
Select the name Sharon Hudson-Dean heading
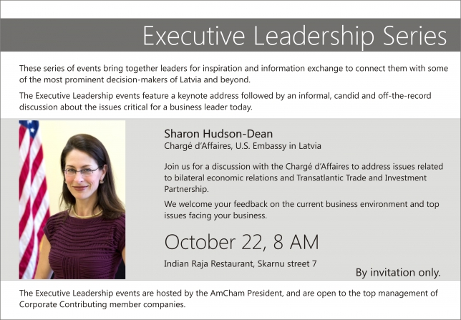tap(218, 134)
